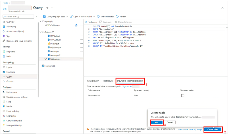This screenshot has height=134, width=228.
Task: Click the Overview icon in the sidebar
Action: tap(4, 22)
